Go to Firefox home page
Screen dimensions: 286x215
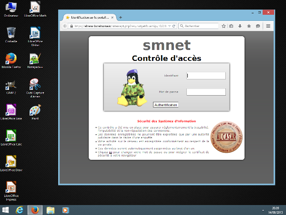(x=249, y=26)
